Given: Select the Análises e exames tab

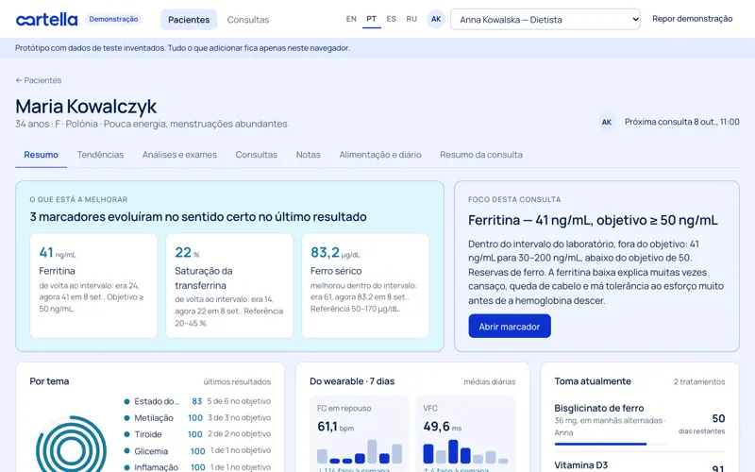Looking at the screenshot, I should click(179, 155).
